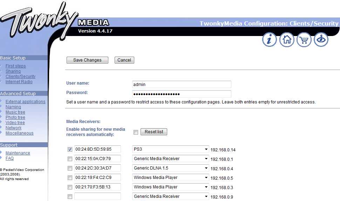Open the Photo tree link
The image size is (340, 201).
click(x=15, y=117)
